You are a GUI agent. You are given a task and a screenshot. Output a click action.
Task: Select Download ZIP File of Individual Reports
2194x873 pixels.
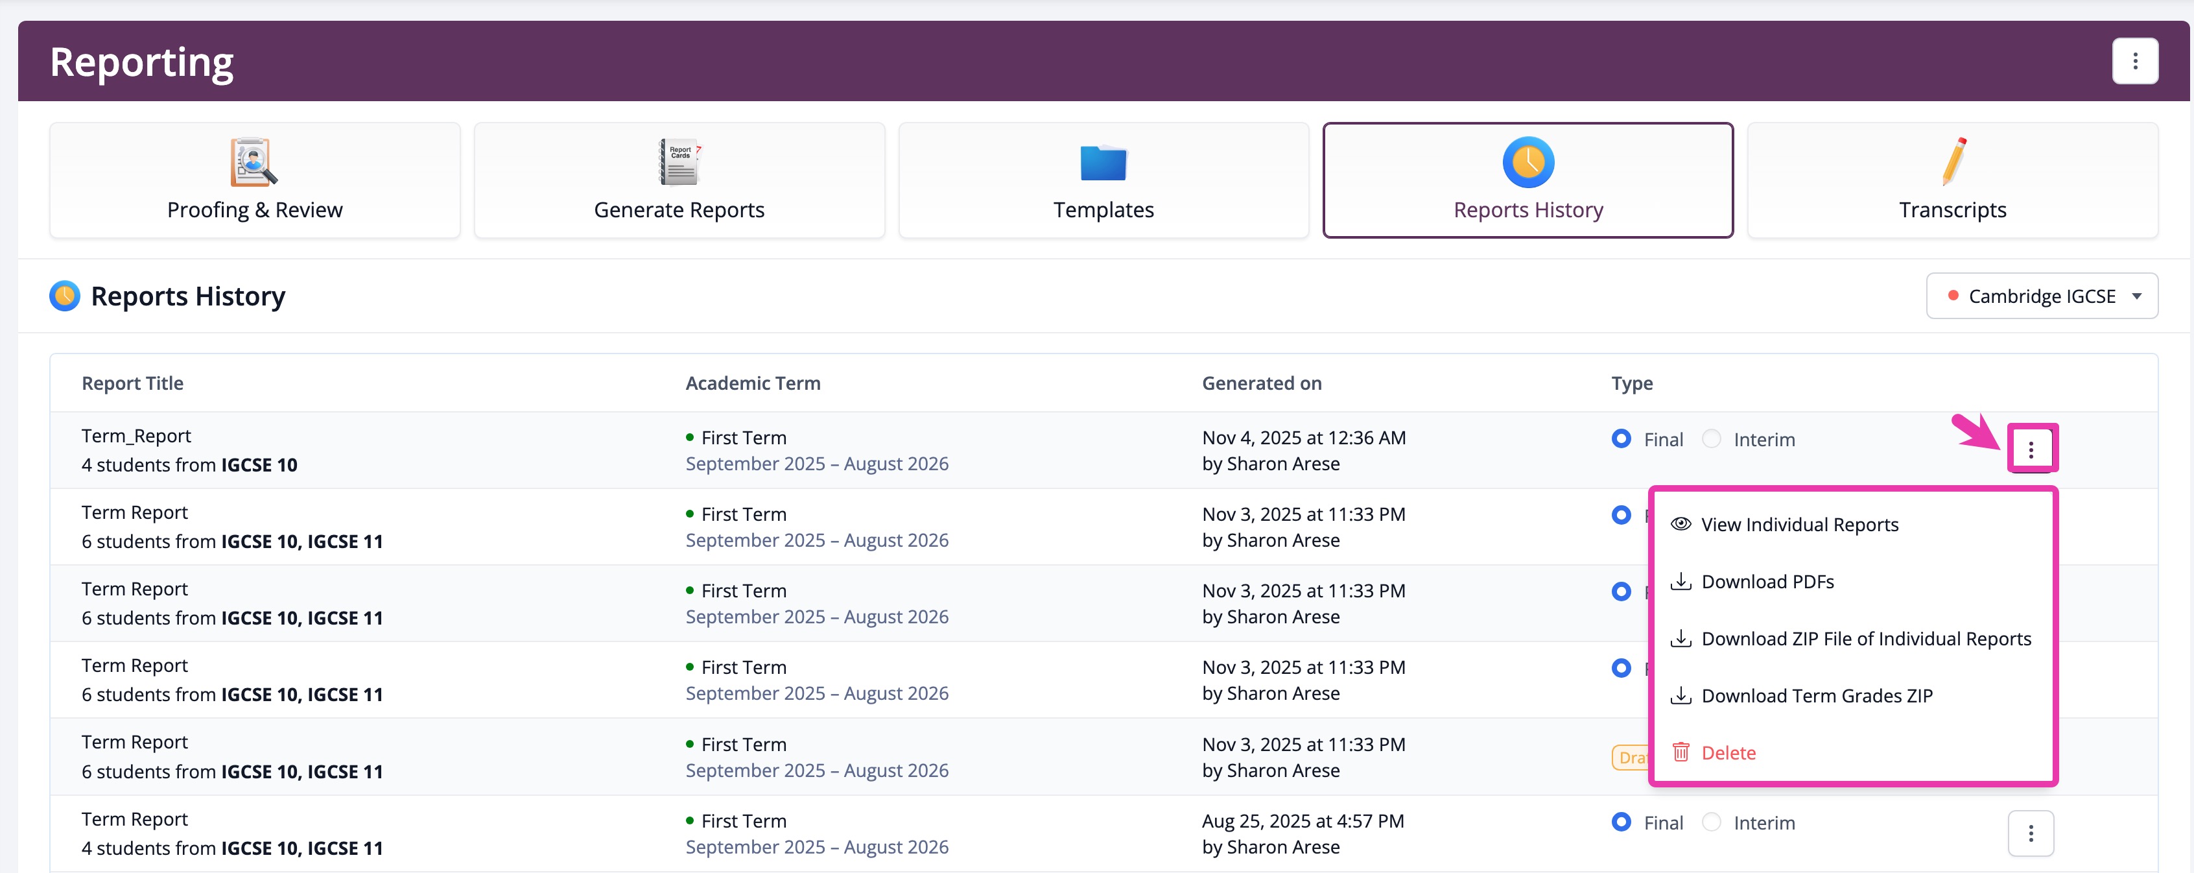1851,638
